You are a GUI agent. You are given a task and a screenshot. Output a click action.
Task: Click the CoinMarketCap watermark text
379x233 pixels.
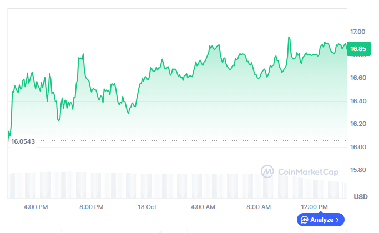pos(307,172)
